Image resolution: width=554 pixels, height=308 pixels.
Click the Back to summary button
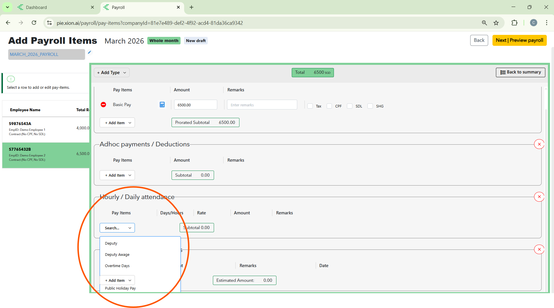[520, 72]
